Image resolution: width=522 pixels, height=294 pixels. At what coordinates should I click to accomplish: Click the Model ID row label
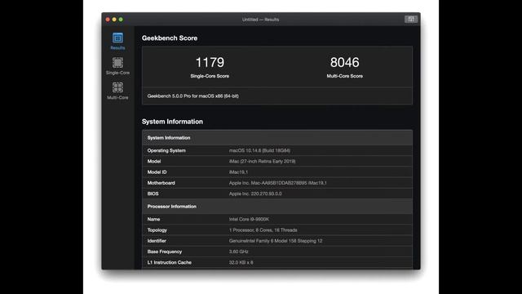click(x=157, y=172)
